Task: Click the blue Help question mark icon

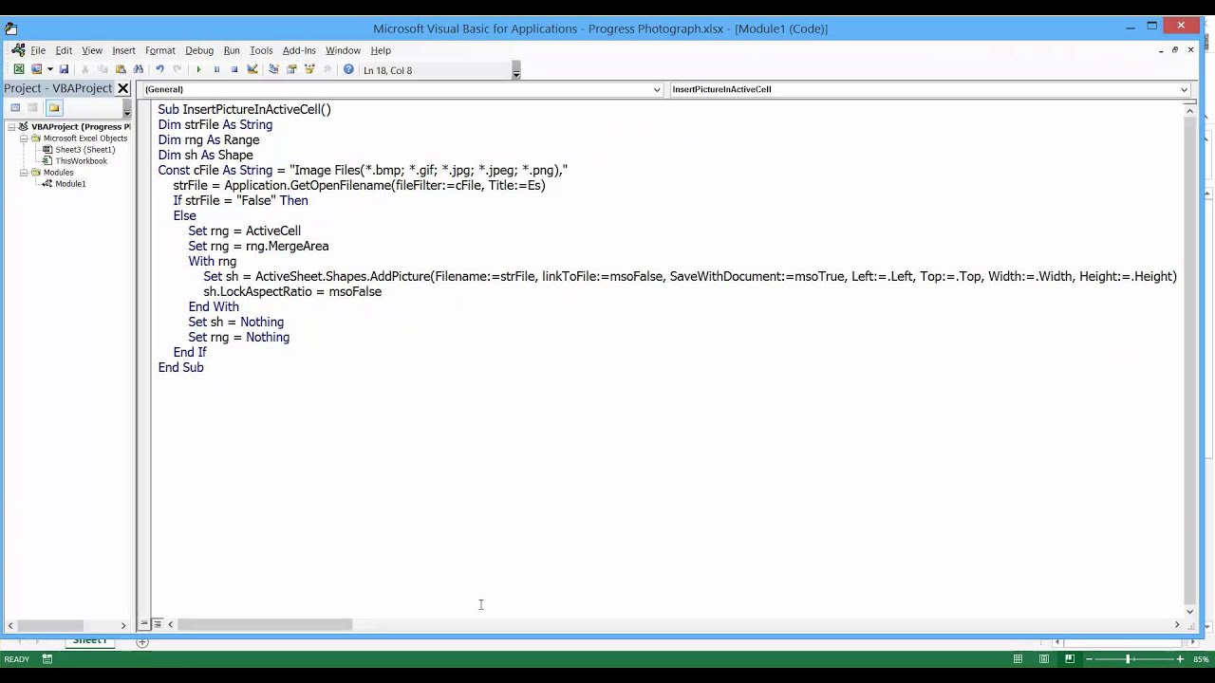Action: click(348, 69)
